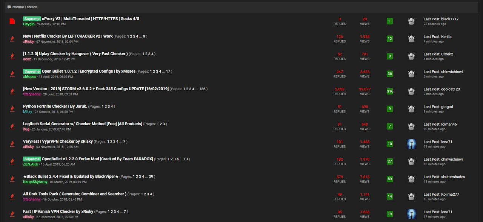This screenshot has height=222, width=483.
Task: View last post by black1717
Action: pos(441,19)
